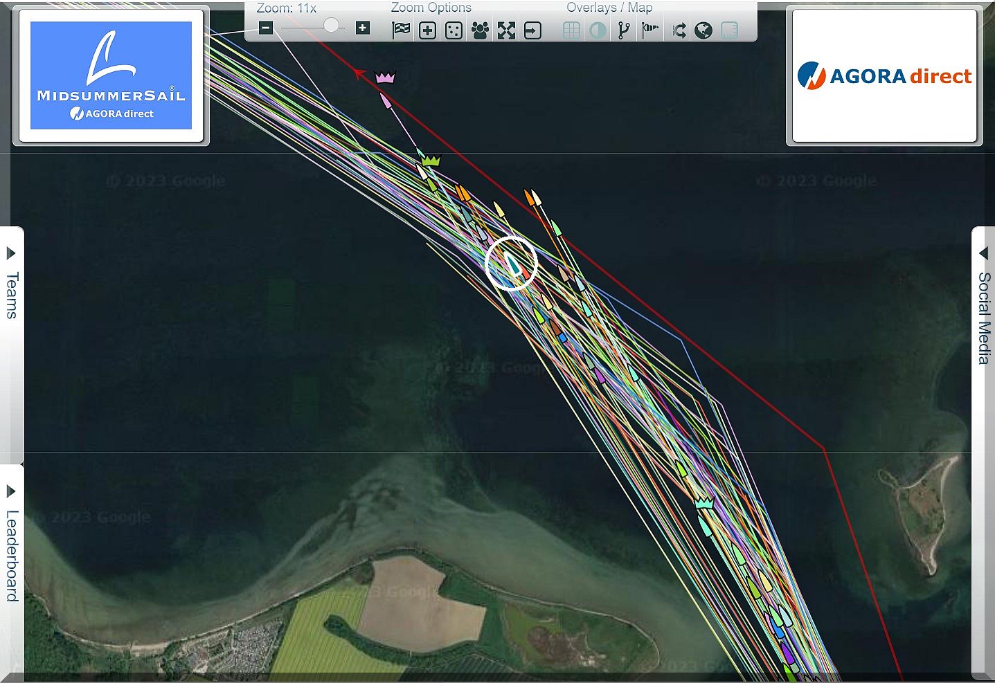Image resolution: width=995 pixels, height=683 pixels.
Task: Zoom to course using checkered flag icon
Action: (x=401, y=30)
